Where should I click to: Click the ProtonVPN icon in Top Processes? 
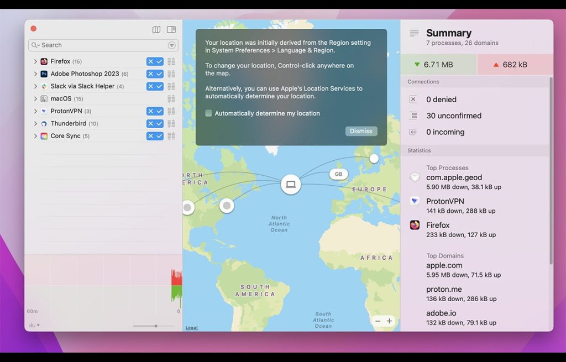pos(415,201)
